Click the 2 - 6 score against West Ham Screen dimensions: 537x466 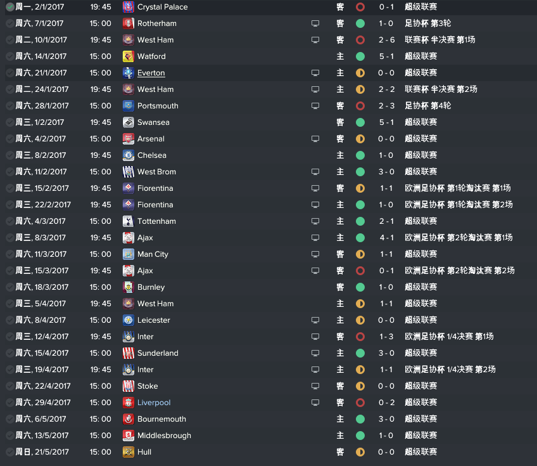point(386,40)
